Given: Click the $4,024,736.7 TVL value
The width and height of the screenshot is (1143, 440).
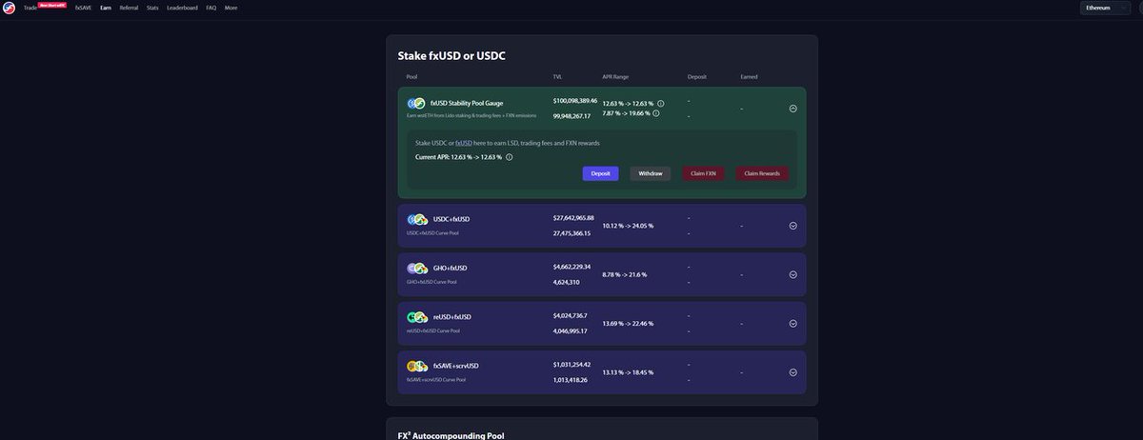Looking at the screenshot, I should (x=571, y=315).
